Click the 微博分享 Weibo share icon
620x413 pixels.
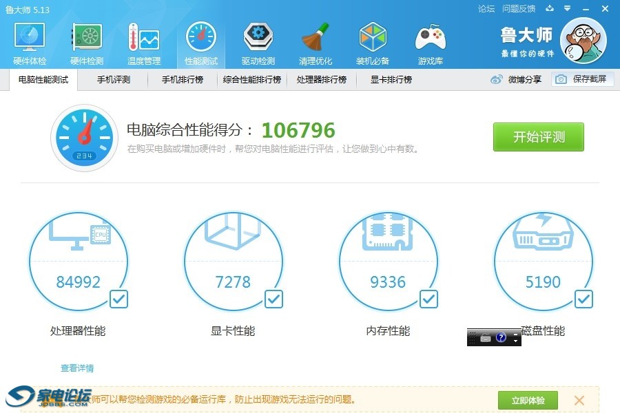[x=497, y=80]
